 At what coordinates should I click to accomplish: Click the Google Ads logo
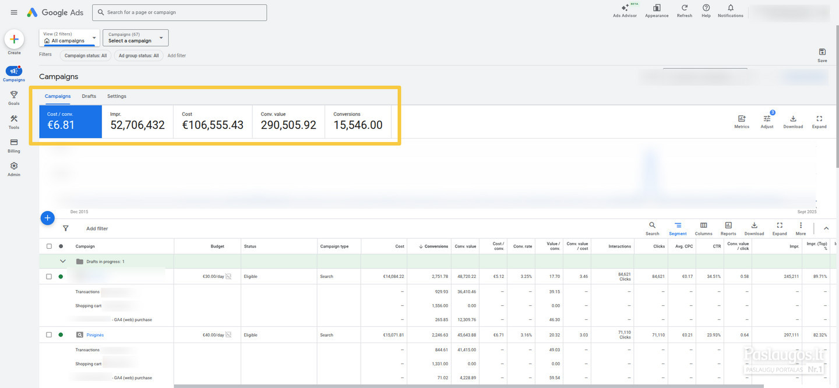pos(55,12)
